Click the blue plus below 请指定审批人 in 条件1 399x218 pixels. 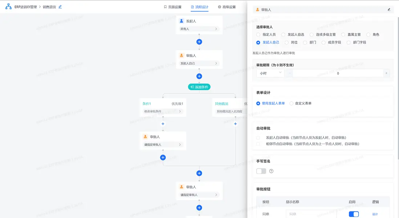pos(163,157)
